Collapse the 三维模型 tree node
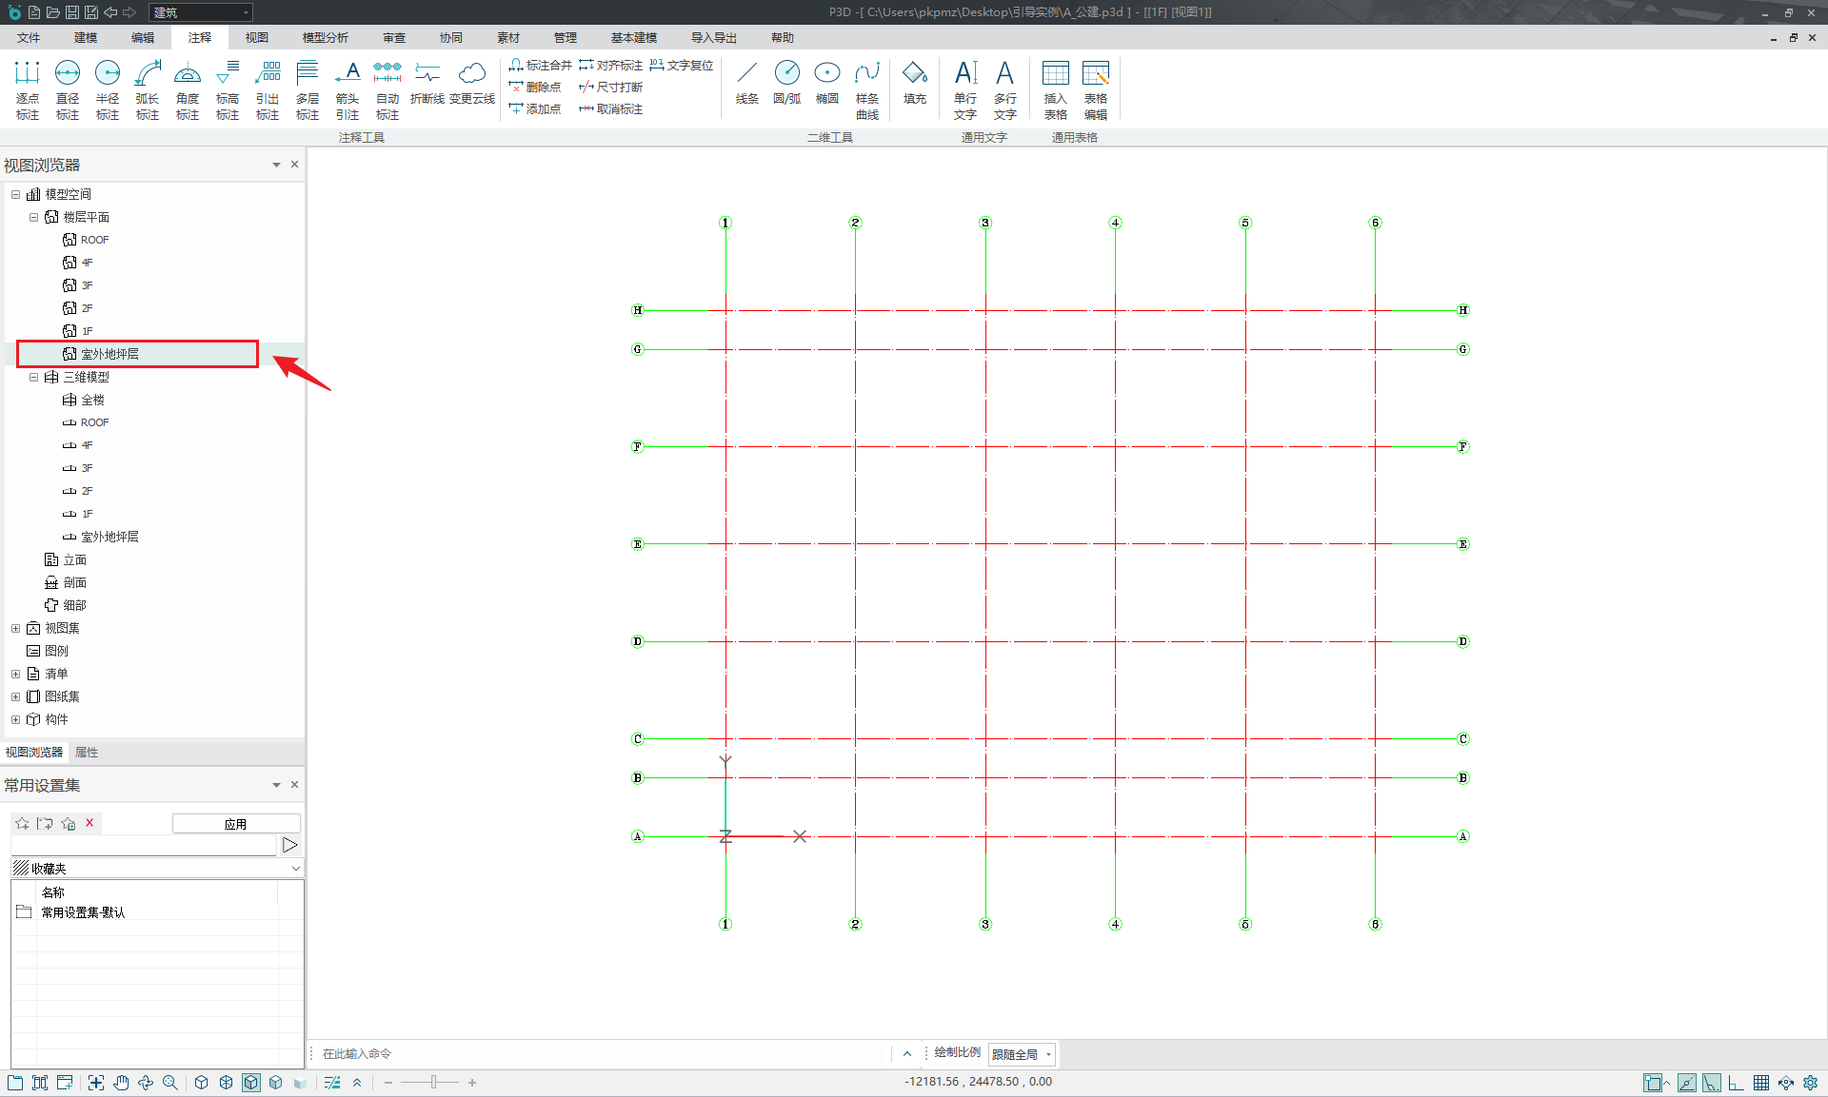This screenshot has height=1097, width=1828. pos(33,377)
